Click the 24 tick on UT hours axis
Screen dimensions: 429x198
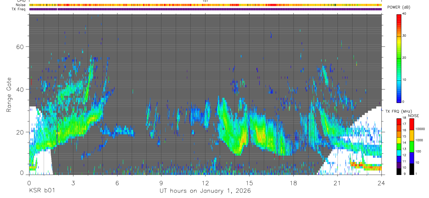[x=381, y=183]
